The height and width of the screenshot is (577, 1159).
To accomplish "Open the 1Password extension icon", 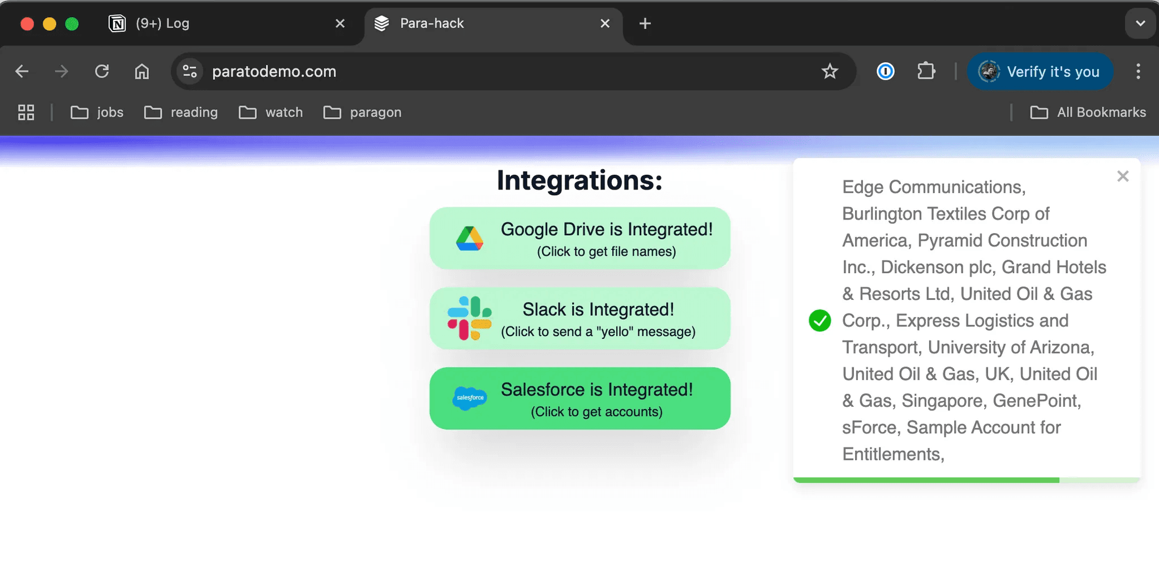I will [885, 71].
